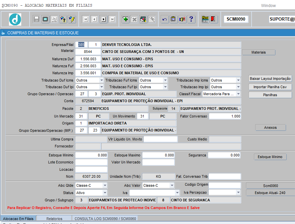Go to first record
The width and height of the screenshot is (295, 224).
86,19
